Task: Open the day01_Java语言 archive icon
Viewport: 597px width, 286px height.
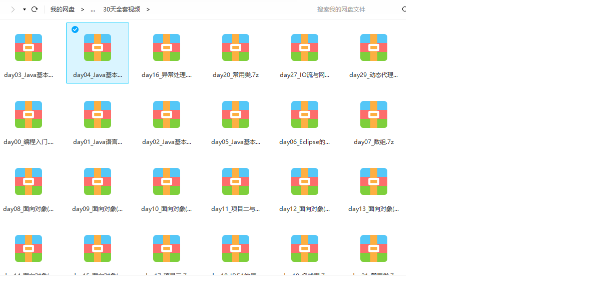Action: (x=98, y=114)
